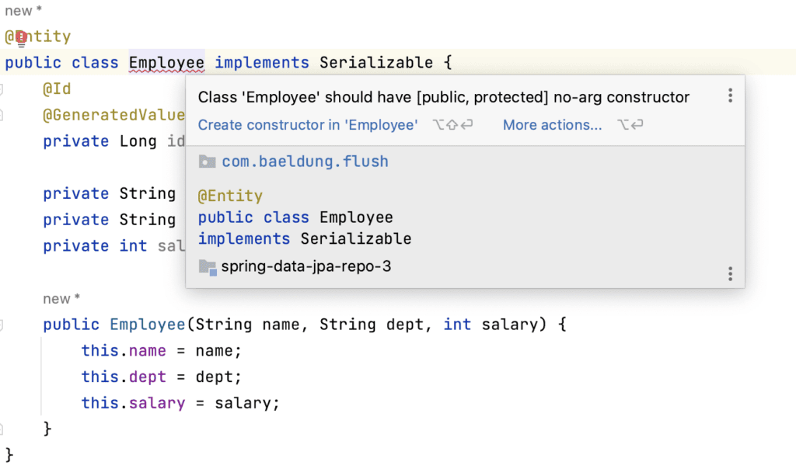Click the tooltip error message text
Image resolution: width=796 pixels, height=469 pixels.
coord(444,97)
